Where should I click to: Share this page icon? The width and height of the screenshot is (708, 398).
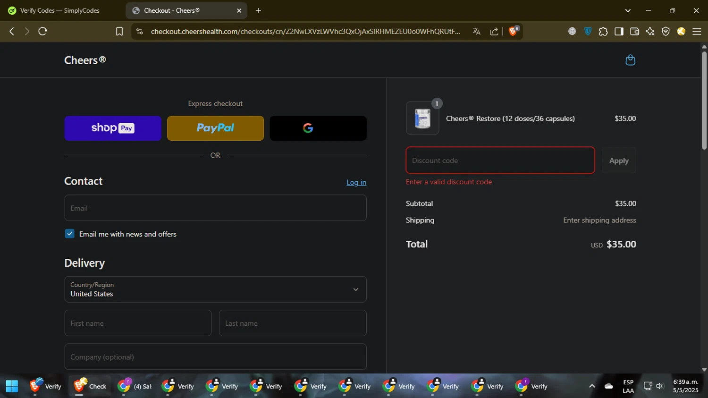494,31
